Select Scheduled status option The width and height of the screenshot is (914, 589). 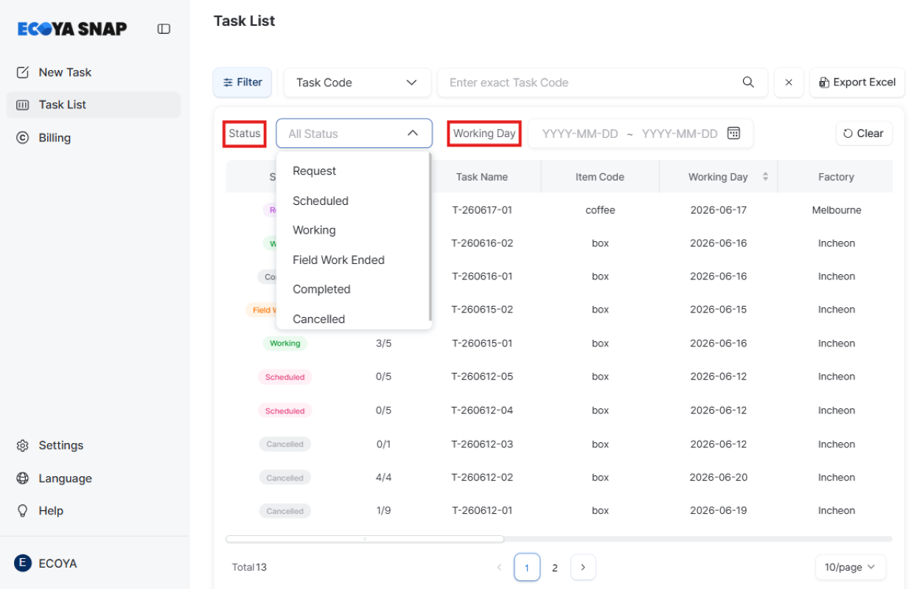[x=353, y=201]
